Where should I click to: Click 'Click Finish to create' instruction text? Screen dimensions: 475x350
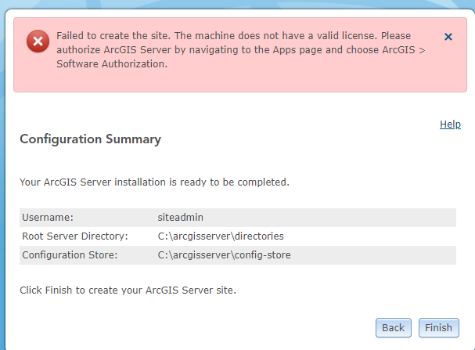click(x=128, y=290)
